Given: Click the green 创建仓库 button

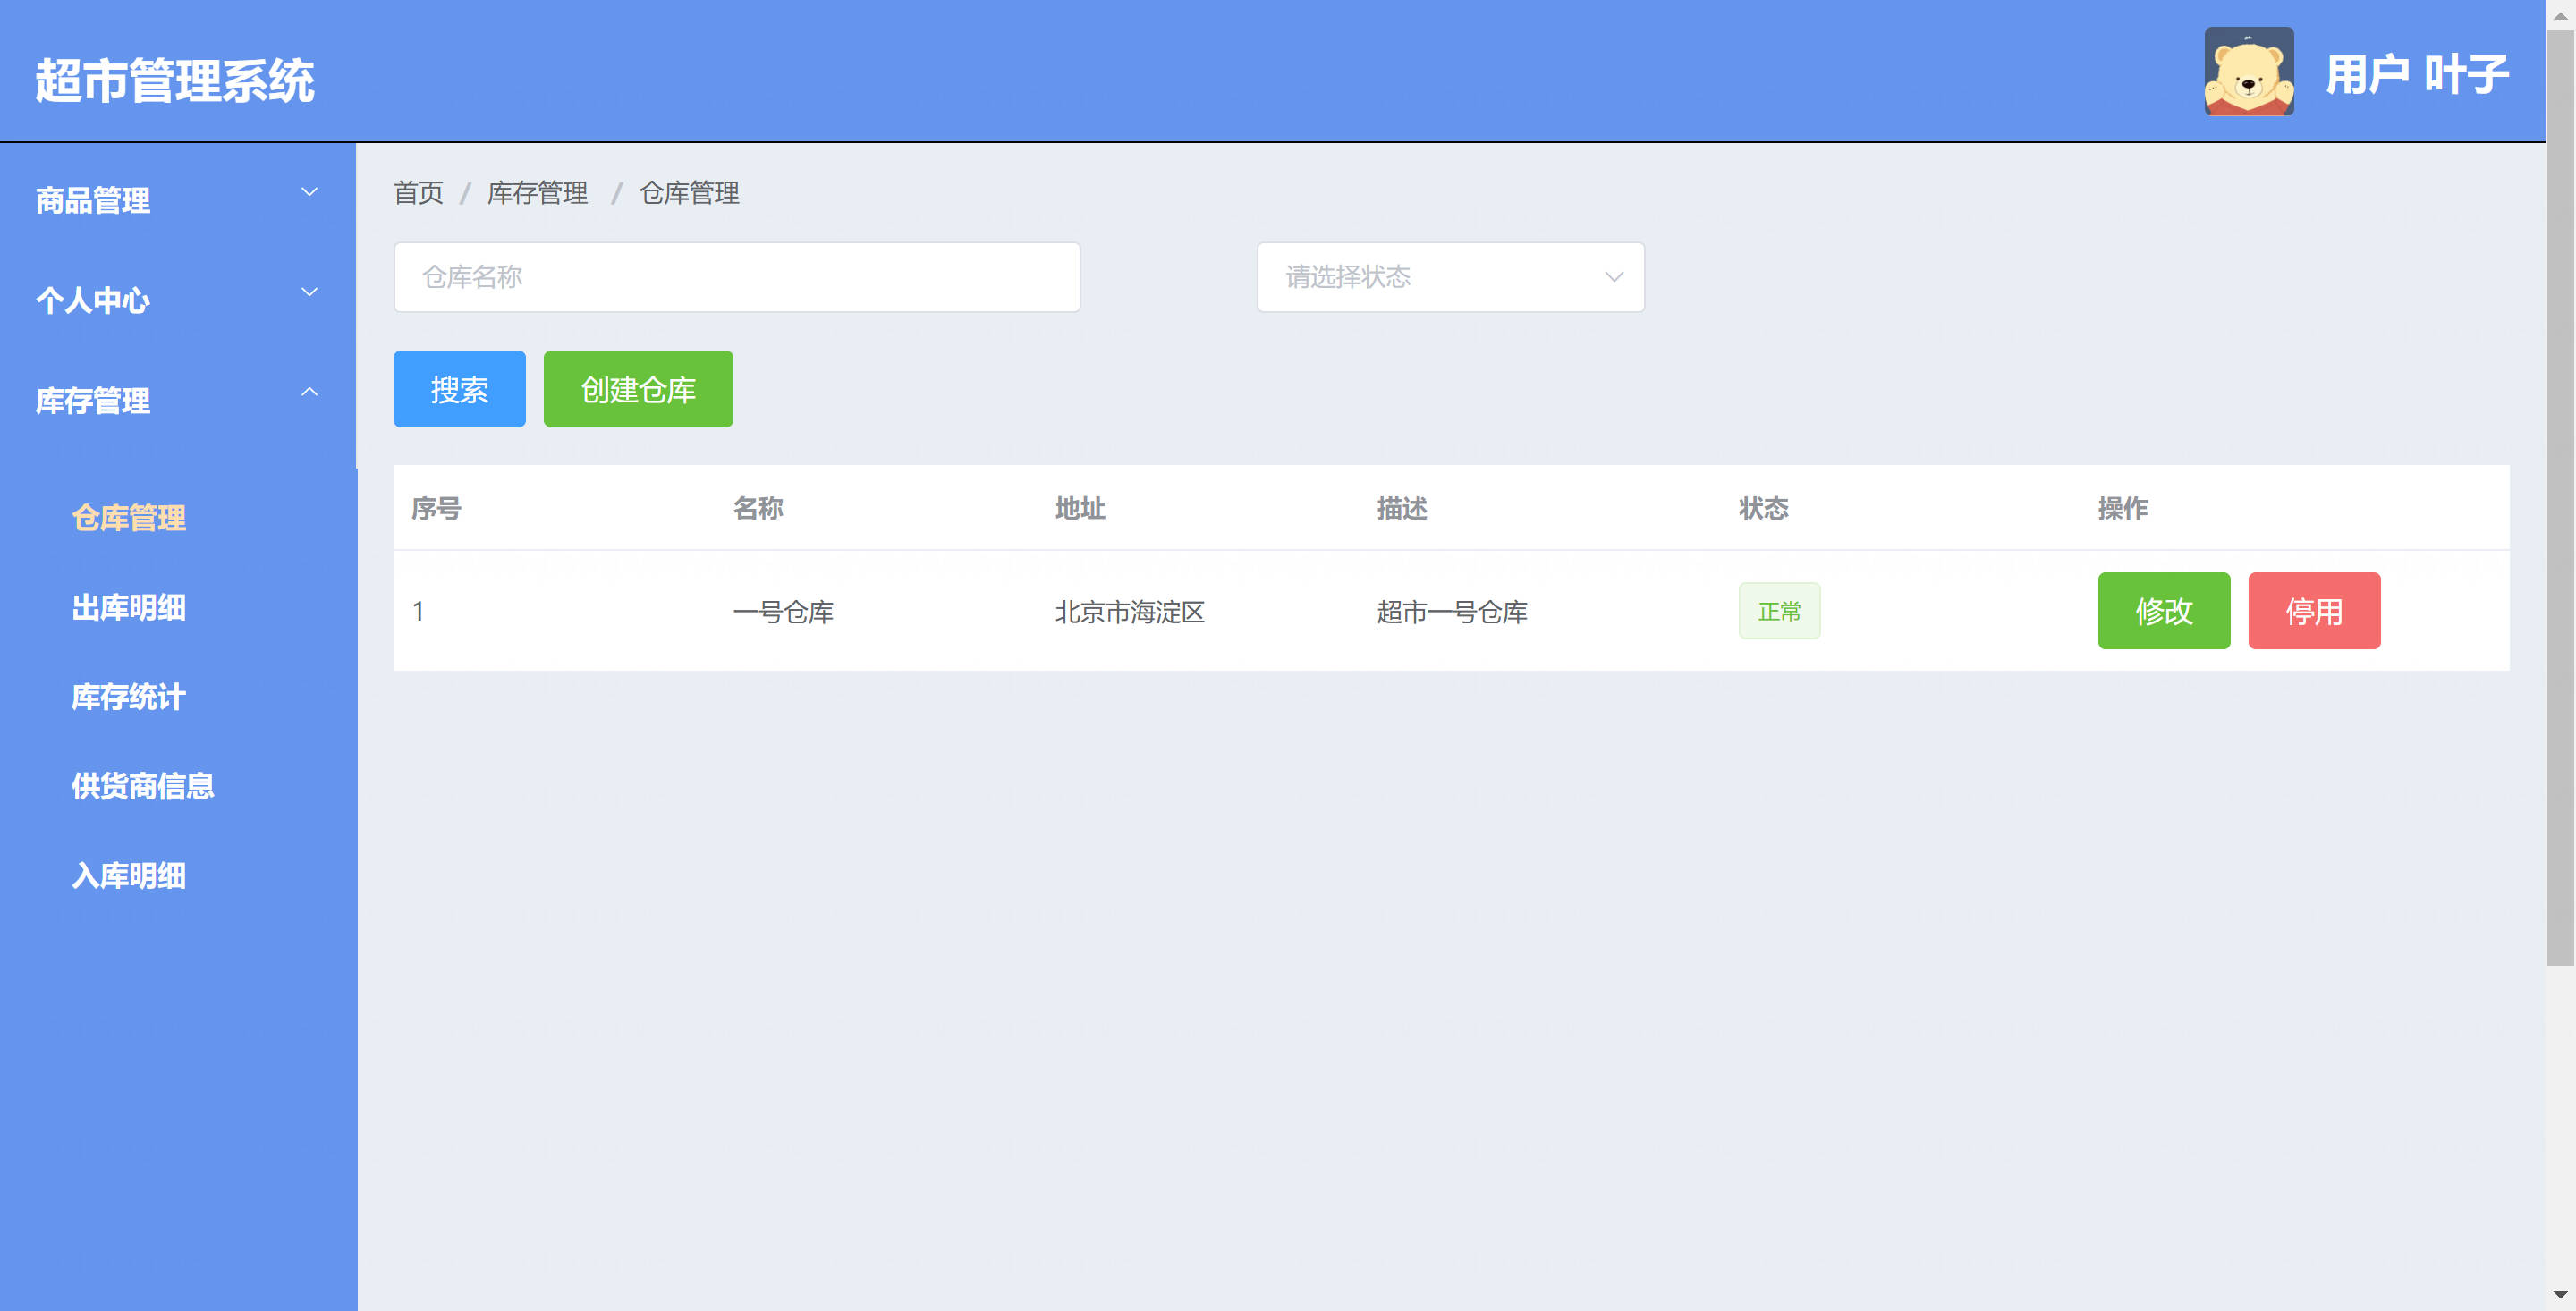Looking at the screenshot, I should (637, 389).
